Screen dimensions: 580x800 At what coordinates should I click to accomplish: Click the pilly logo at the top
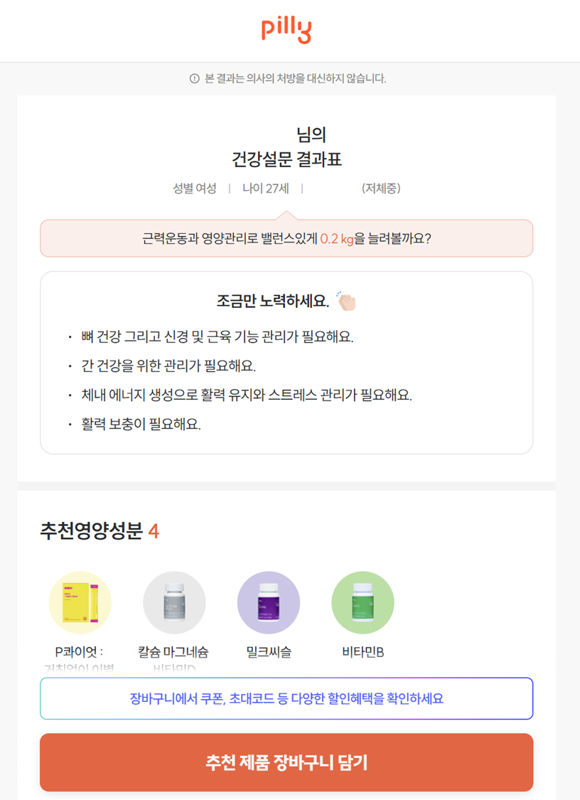[x=286, y=30]
